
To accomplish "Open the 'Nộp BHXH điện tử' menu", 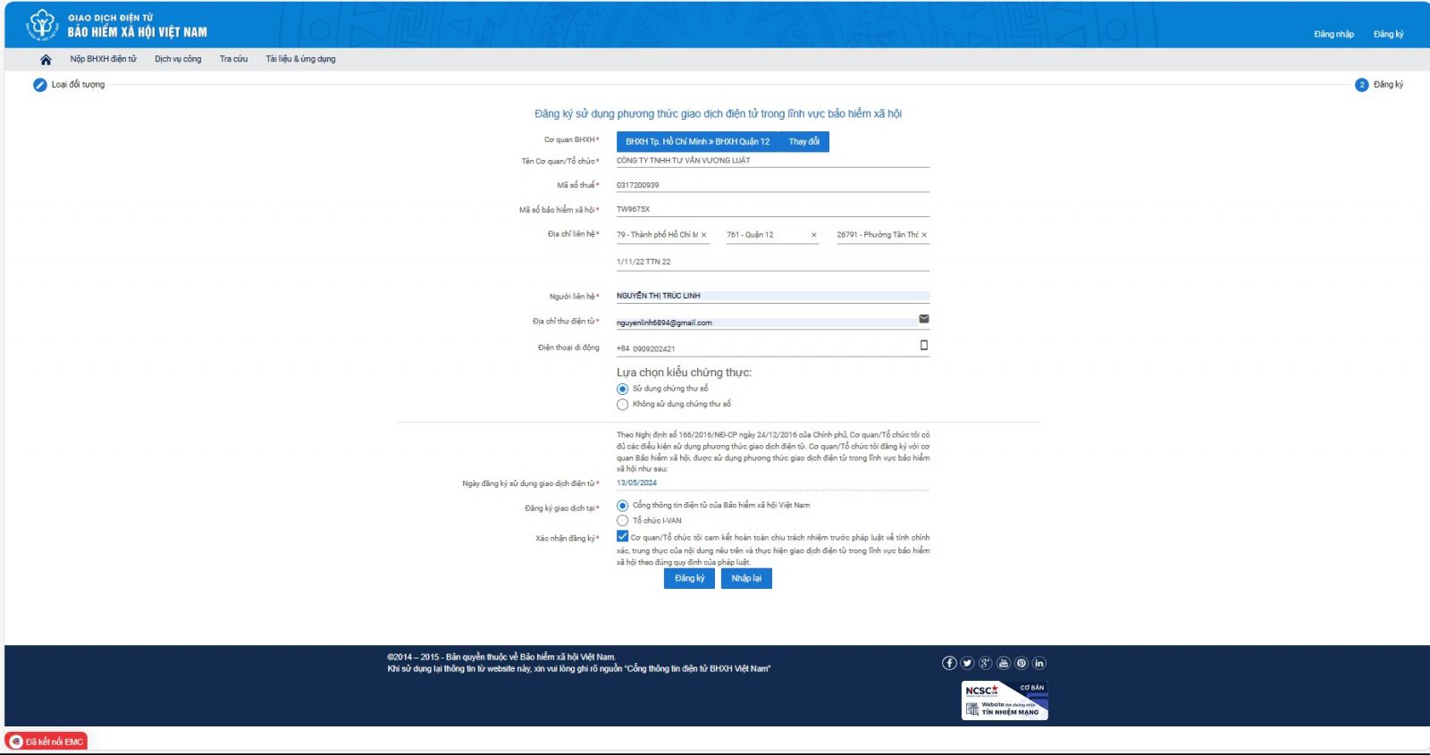I will tap(104, 59).
